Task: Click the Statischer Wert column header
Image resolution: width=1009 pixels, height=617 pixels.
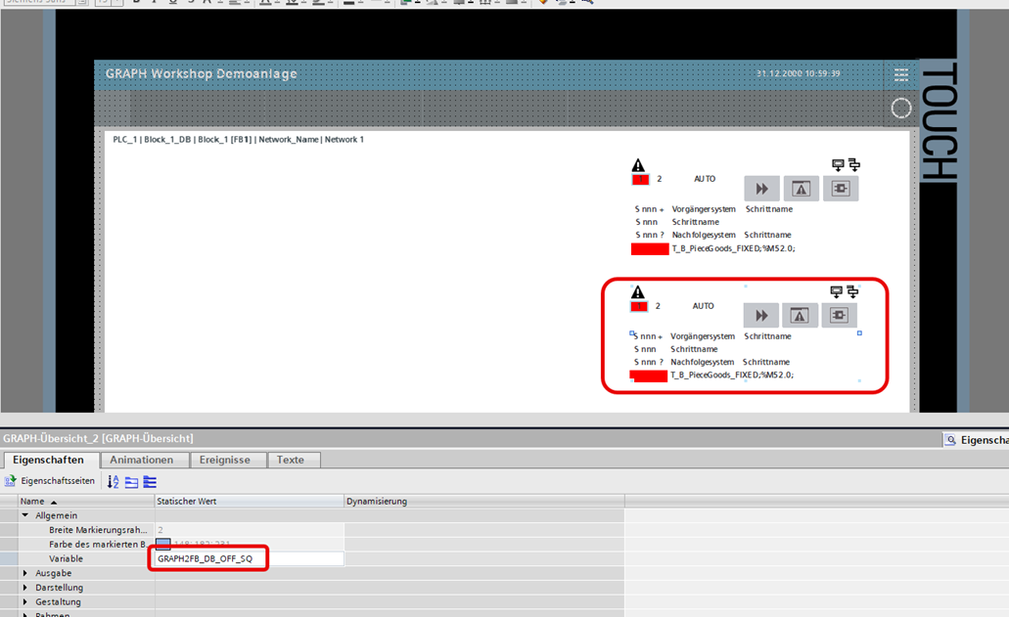Action: point(249,502)
